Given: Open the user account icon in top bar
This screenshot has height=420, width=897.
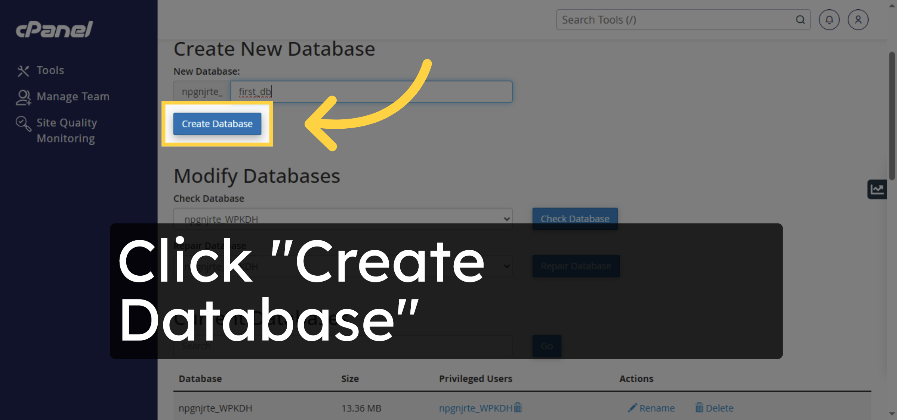Looking at the screenshot, I should point(858,19).
